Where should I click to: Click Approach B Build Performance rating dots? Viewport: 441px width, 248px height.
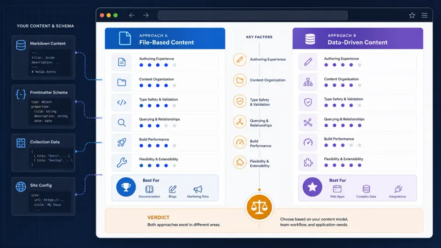343,146
